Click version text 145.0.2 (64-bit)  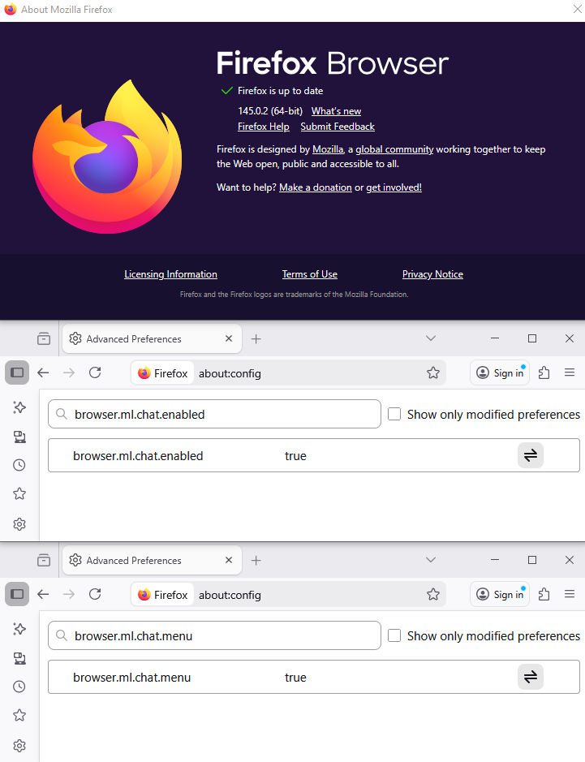[270, 111]
